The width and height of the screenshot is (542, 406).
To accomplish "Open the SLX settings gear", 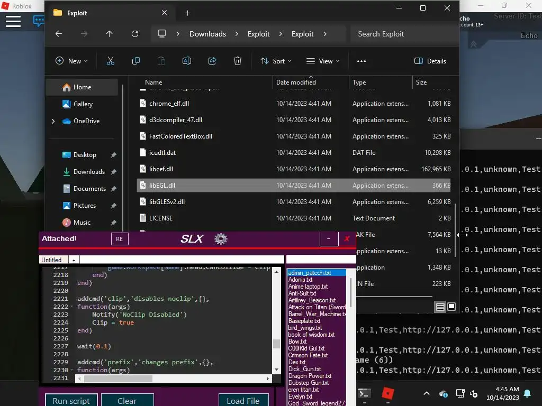I will 221,238.
